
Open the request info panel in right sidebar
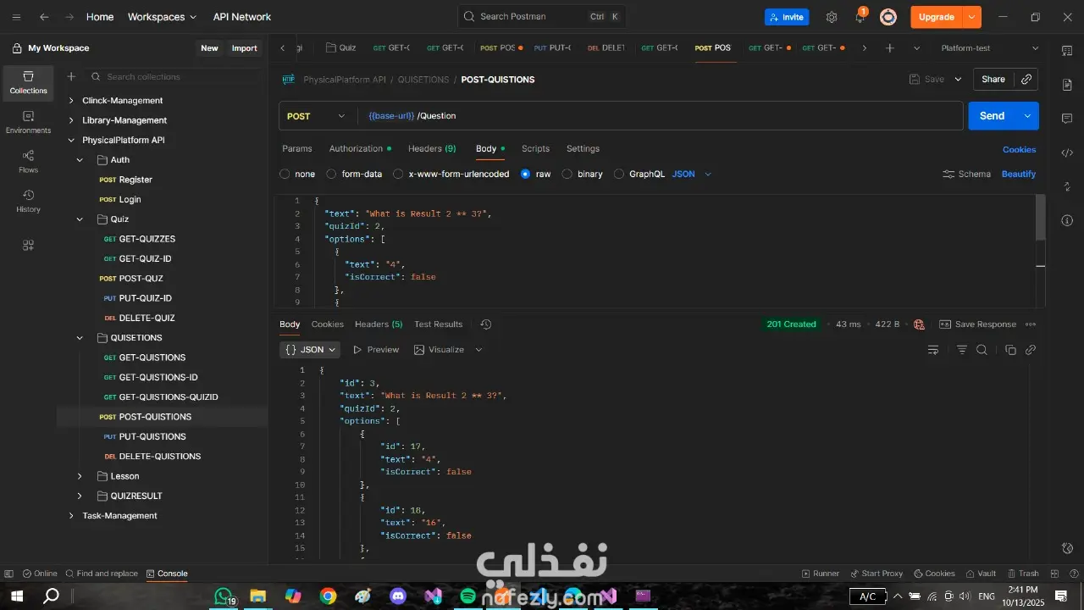point(1067,220)
